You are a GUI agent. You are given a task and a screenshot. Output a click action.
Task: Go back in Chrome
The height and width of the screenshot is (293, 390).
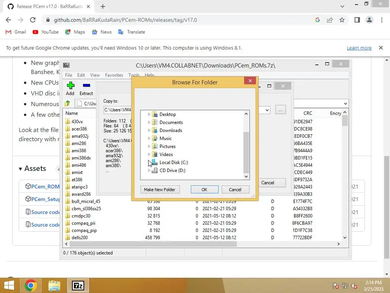(x=8, y=20)
